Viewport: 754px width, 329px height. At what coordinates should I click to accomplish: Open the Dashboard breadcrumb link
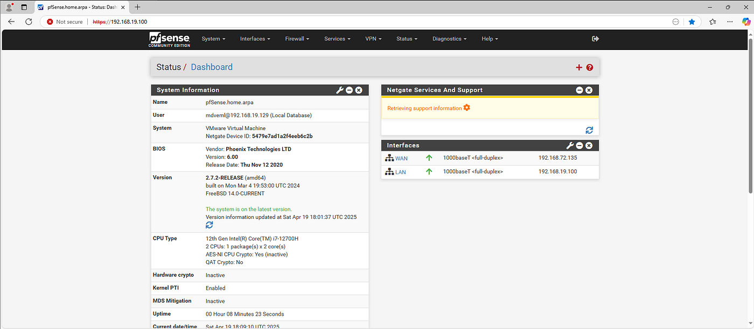pyautogui.click(x=212, y=67)
